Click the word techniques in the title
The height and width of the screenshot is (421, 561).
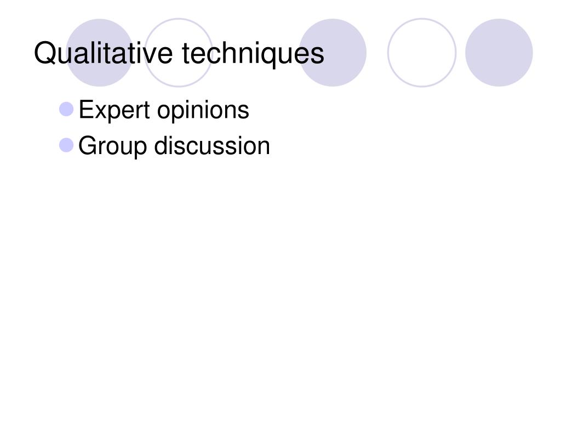253,54
